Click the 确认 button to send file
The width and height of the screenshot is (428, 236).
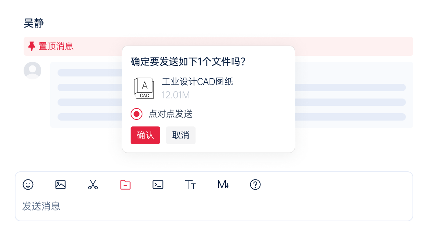pos(145,135)
